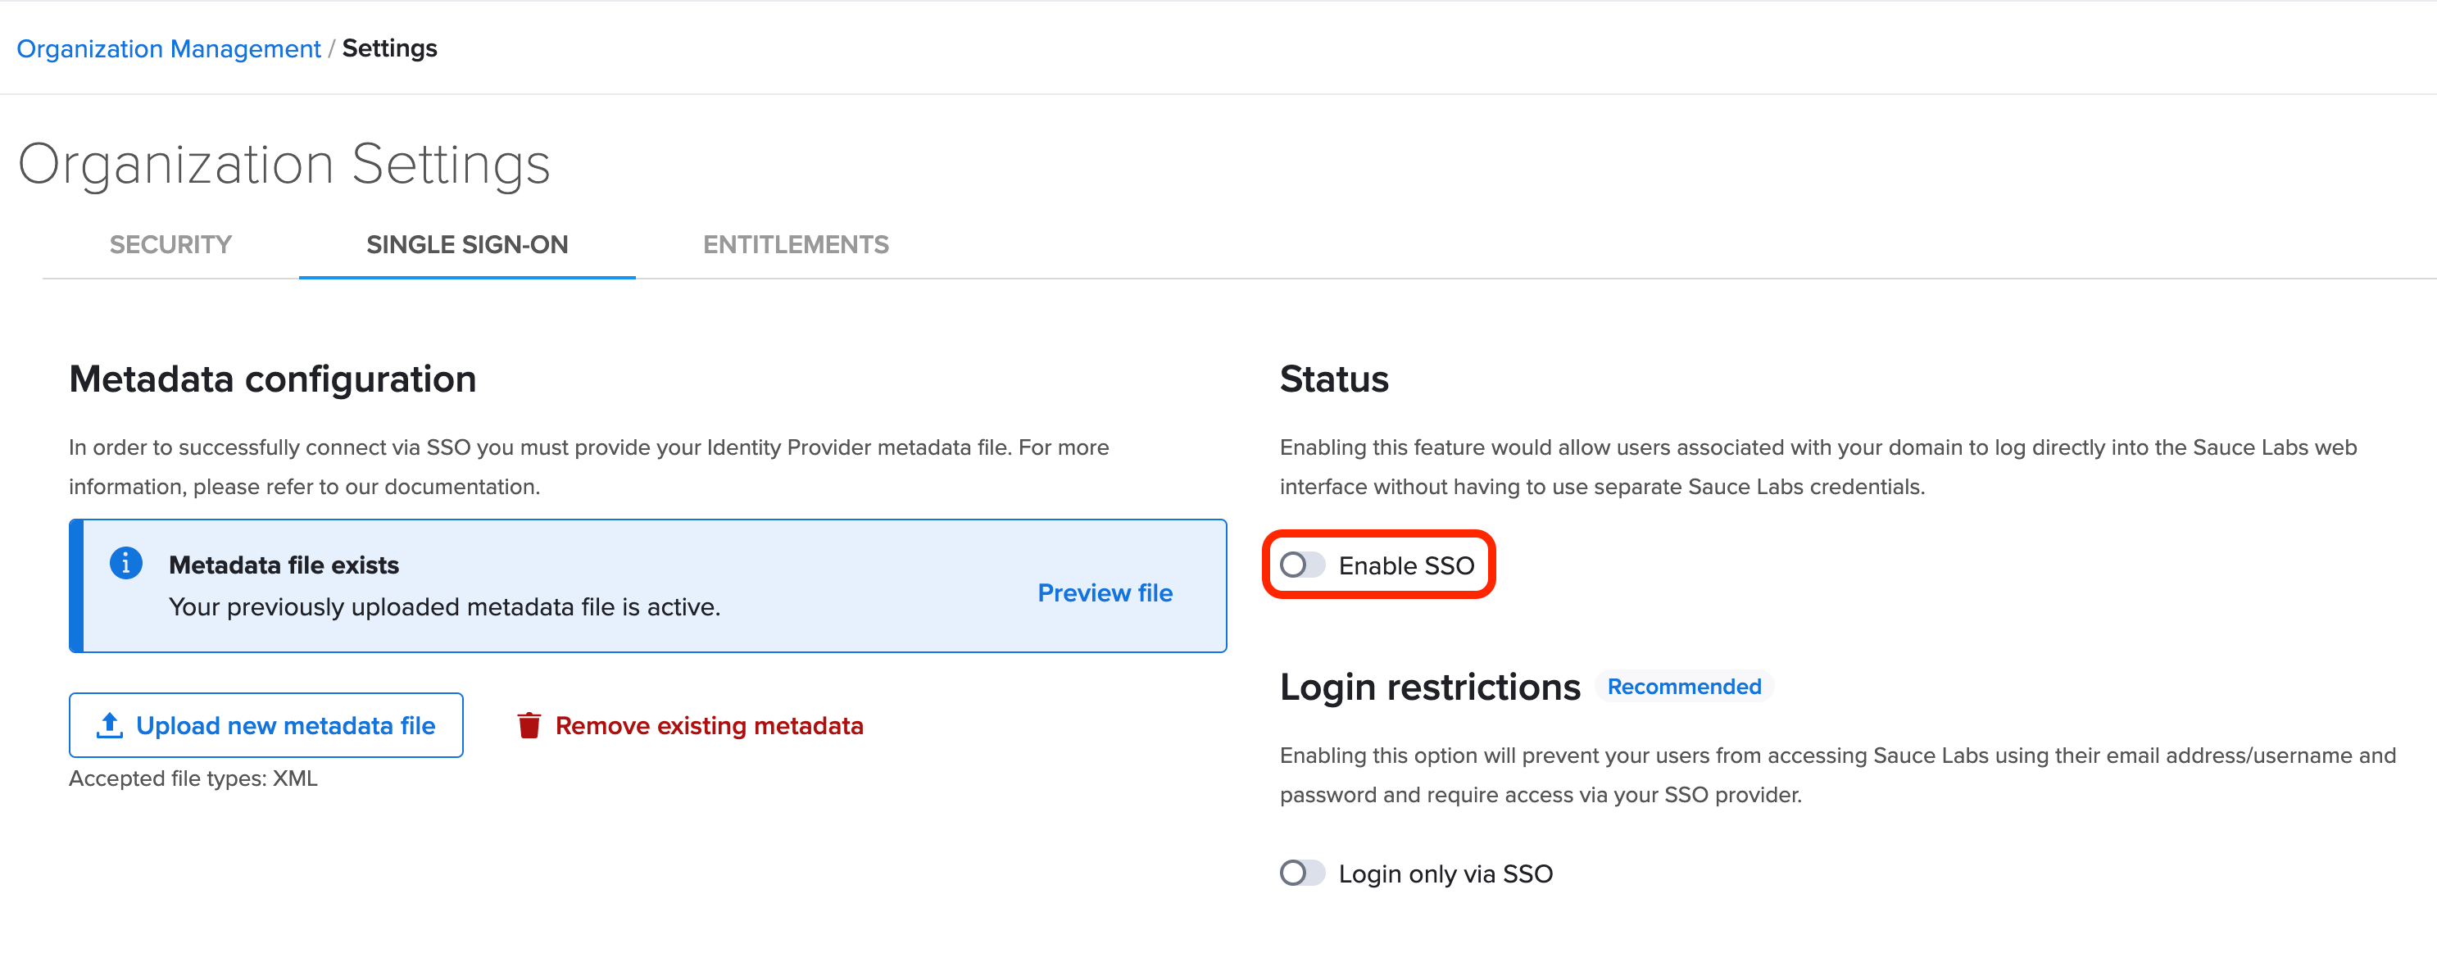Image resolution: width=2437 pixels, height=962 pixels.
Task: Click Remove existing metadata
Action: [x=709, y=724]
